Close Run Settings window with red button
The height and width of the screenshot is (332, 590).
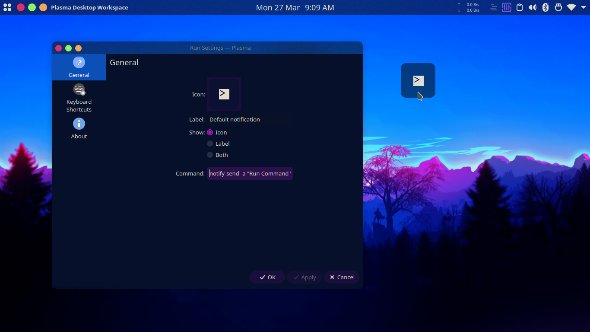pos(59,48)
